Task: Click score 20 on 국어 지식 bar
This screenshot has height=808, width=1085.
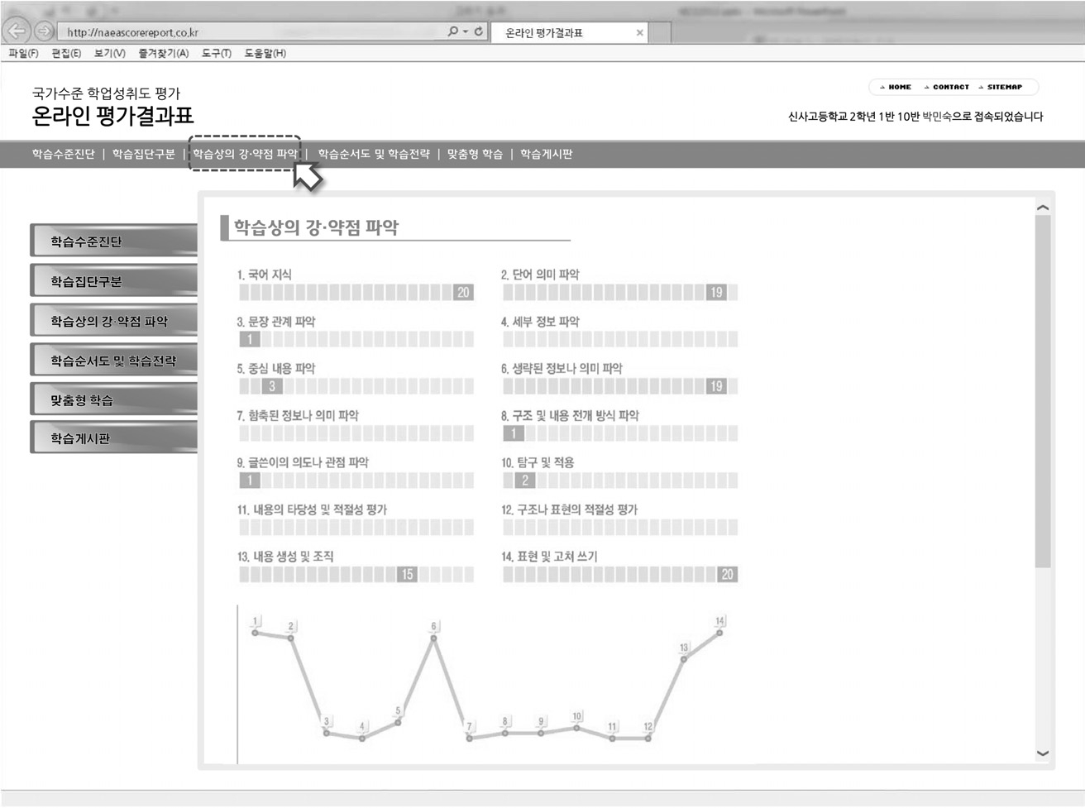Action: (463, 292)
